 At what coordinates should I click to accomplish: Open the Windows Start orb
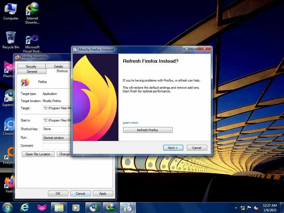tap(7, 207)
